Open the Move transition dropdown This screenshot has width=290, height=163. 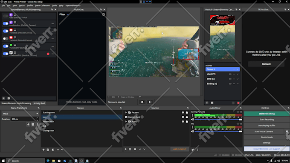[20, 114]
